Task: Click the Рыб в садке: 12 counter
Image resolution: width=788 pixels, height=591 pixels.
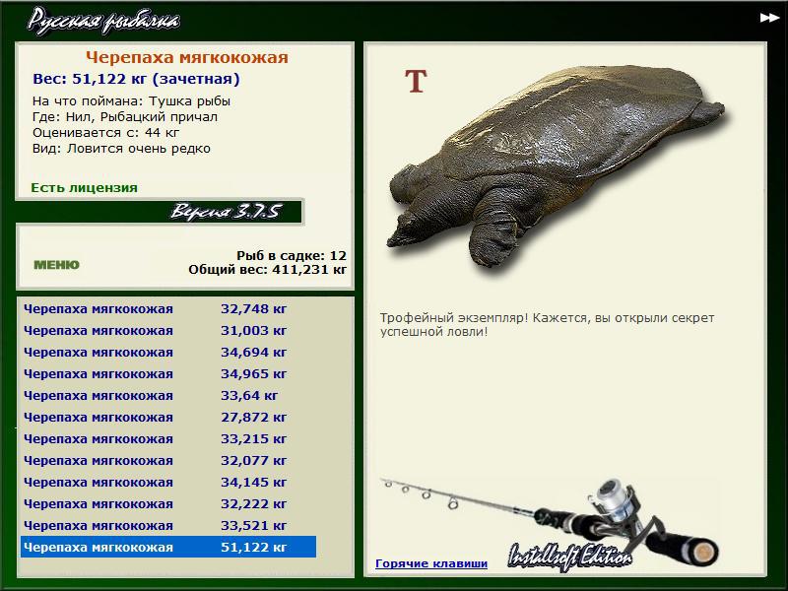Action: (292, 255)
